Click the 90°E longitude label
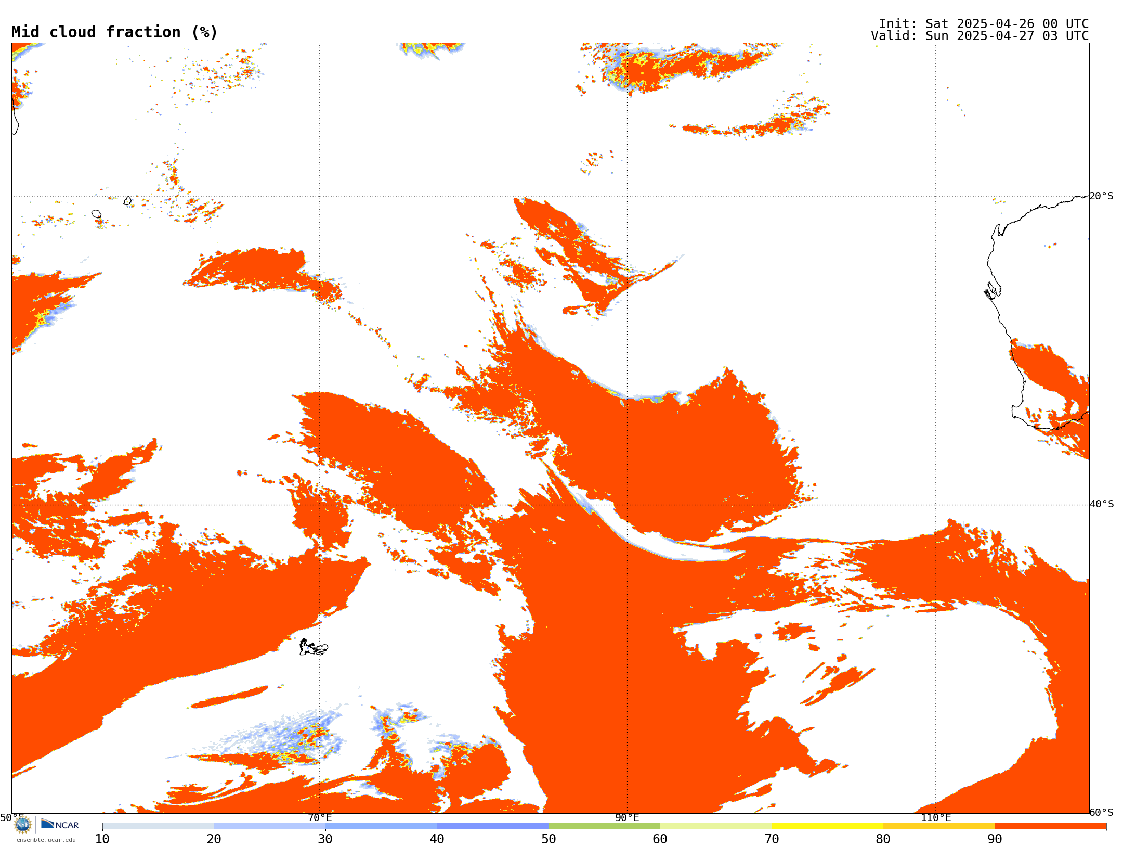This screenshot has width=1123, height=846. click(x=627, y=817)
